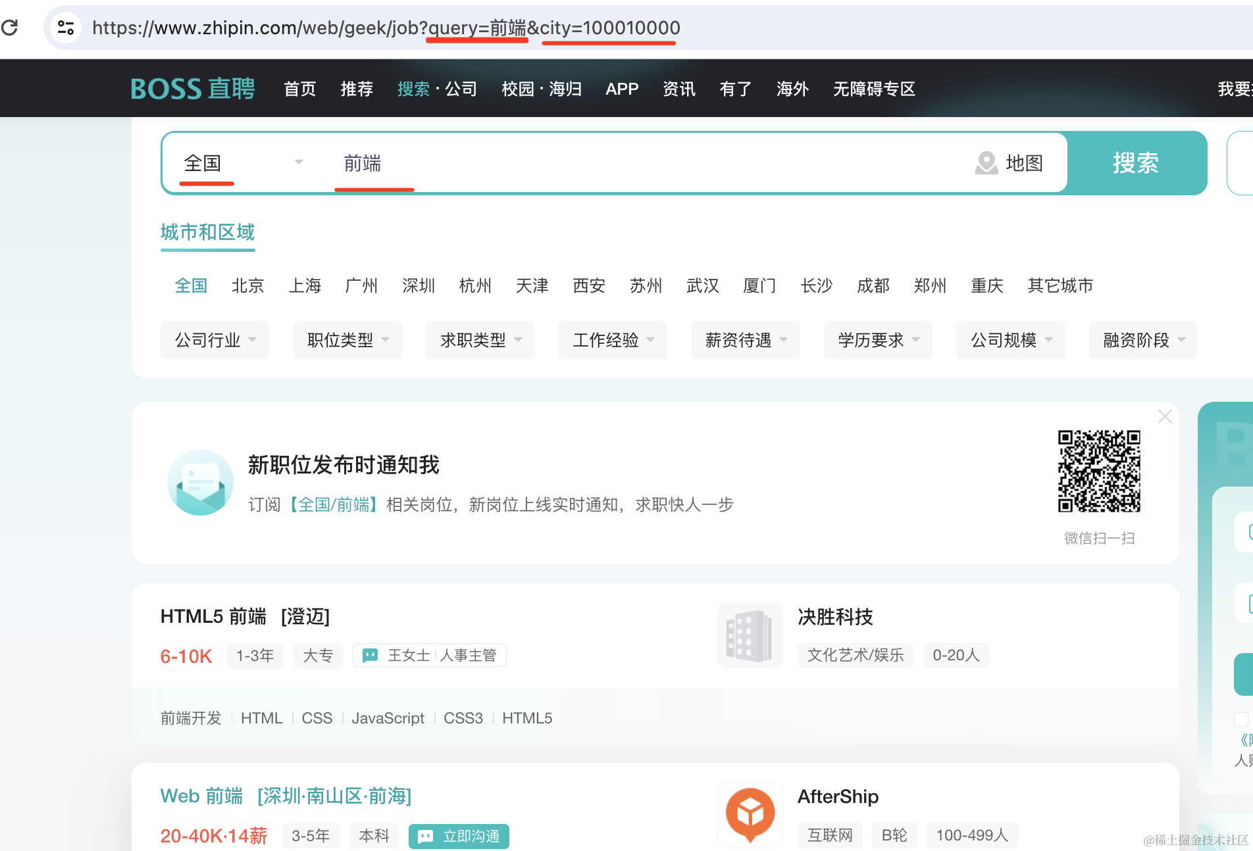The image size is (1253, 851).
Task: Click the map pin icon beside 地图
Action: (986, 163)
